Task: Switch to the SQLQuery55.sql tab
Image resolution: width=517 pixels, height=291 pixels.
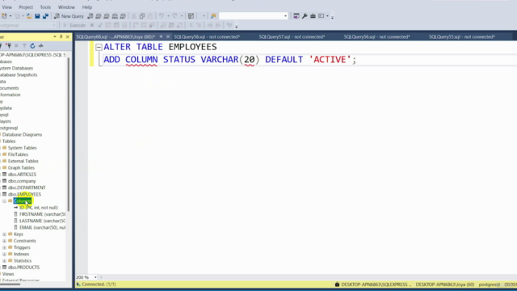Action: click(462, 36)
